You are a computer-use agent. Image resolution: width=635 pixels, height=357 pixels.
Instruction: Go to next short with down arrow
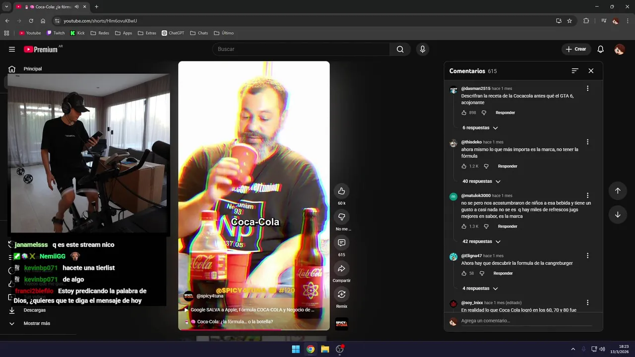pos(618,215)
